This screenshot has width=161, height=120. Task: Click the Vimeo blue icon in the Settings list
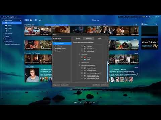[x=85, y=60]
